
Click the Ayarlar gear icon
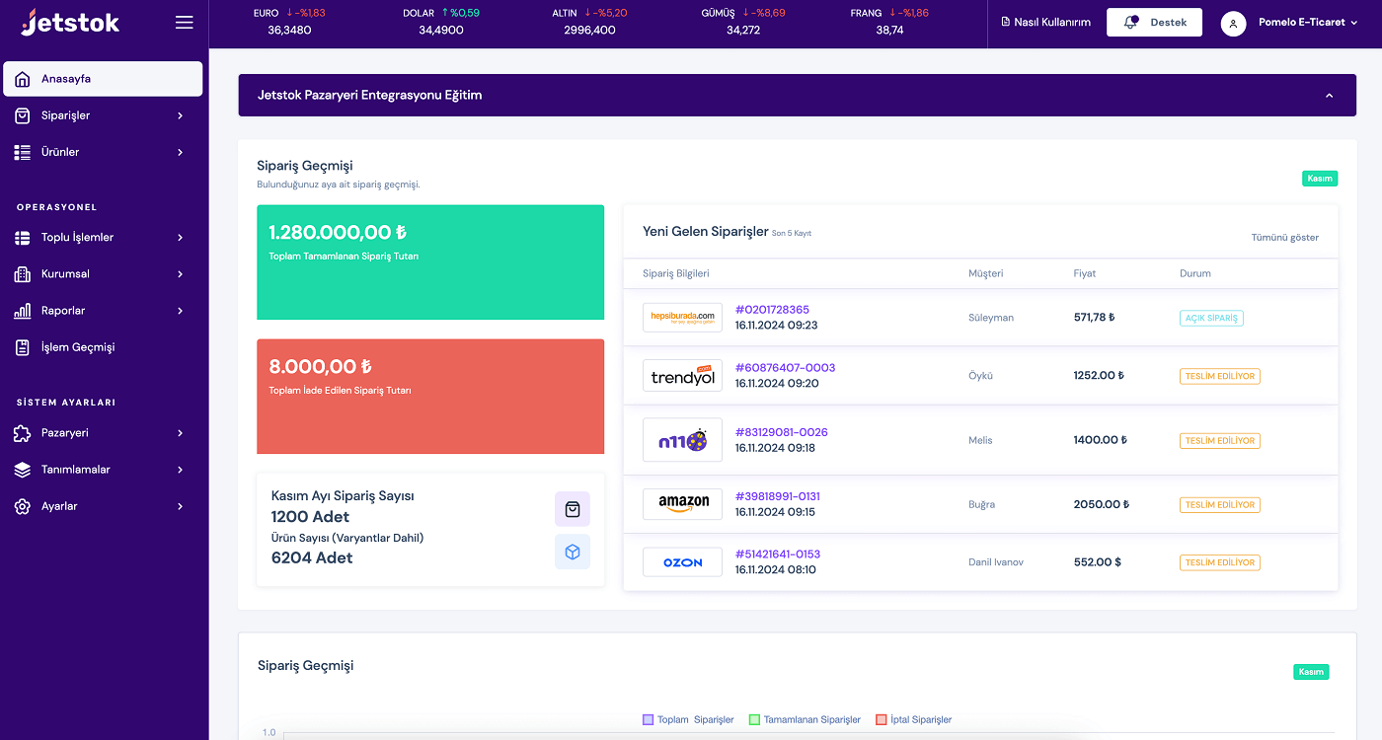pyautogui.click(x=23, y=506)
